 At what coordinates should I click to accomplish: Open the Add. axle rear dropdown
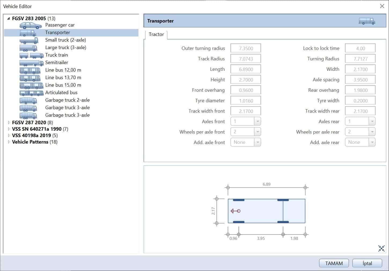(372, 142)
